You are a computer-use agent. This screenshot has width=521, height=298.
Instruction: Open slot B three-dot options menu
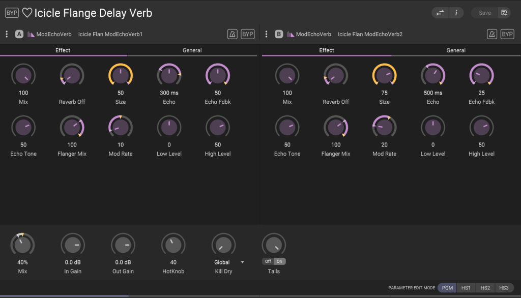click(266, 34)
